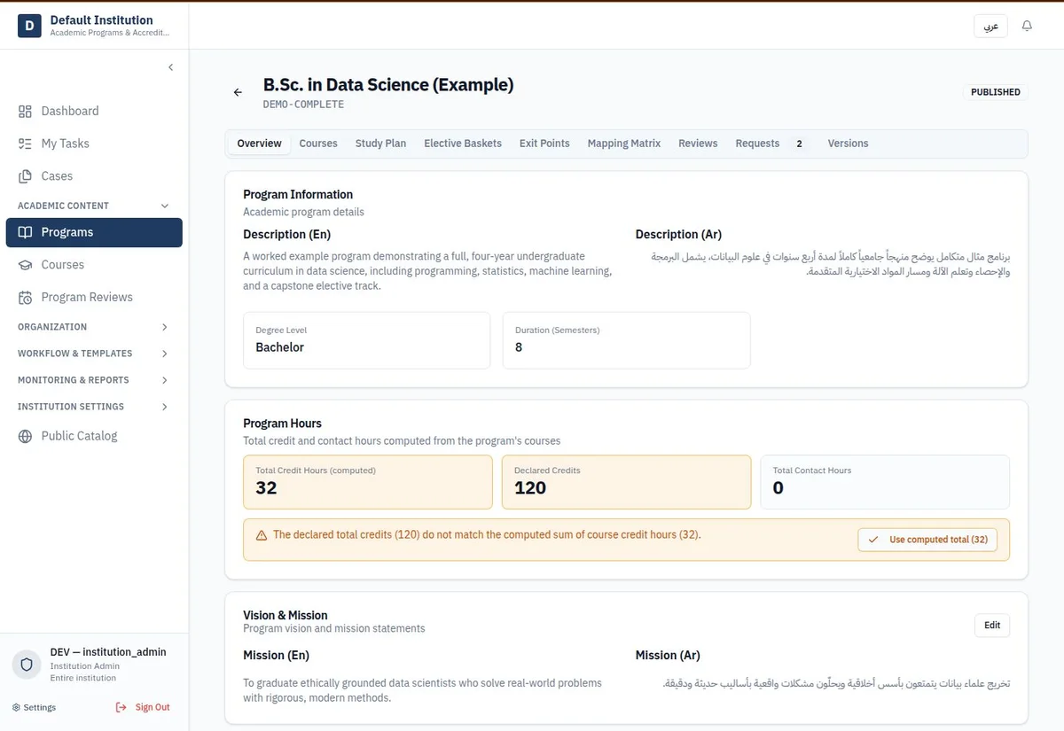Click the Duration (Semesters) card
The width and height of the screenshot is (1064, 731).
(626, 340)
